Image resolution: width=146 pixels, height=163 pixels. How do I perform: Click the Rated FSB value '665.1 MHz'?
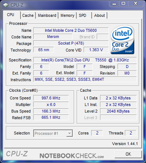[x=51, y=117]
